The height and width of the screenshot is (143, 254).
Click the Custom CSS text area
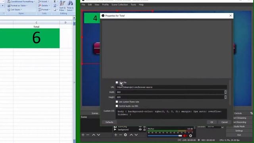[171, 114]
